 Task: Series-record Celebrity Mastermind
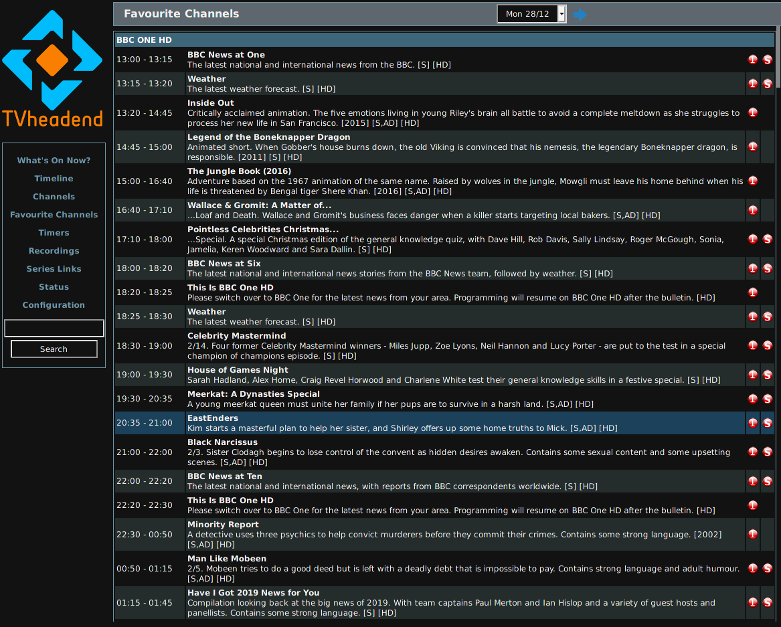[x=768, y=346]
